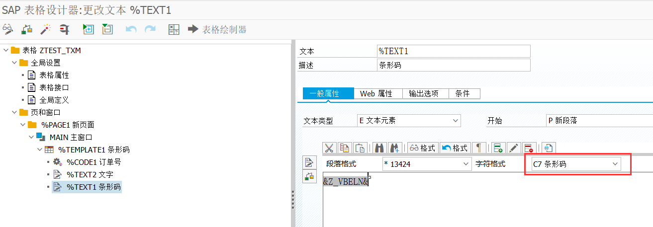653x227 pixels.
Task: Click the check text side icon below editor icon
Action: point(309,176)
